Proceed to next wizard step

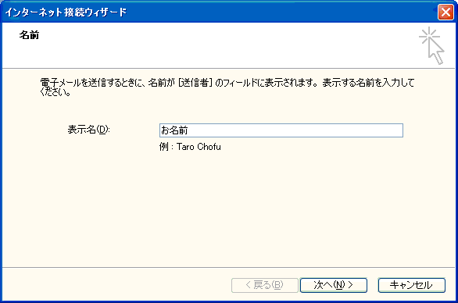tap(333, 285)
